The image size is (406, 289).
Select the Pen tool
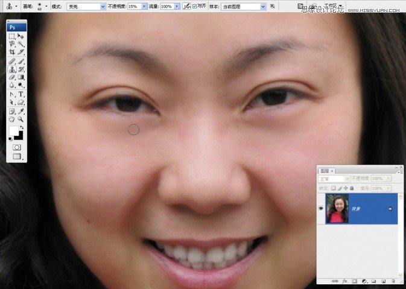coord(12,94)
